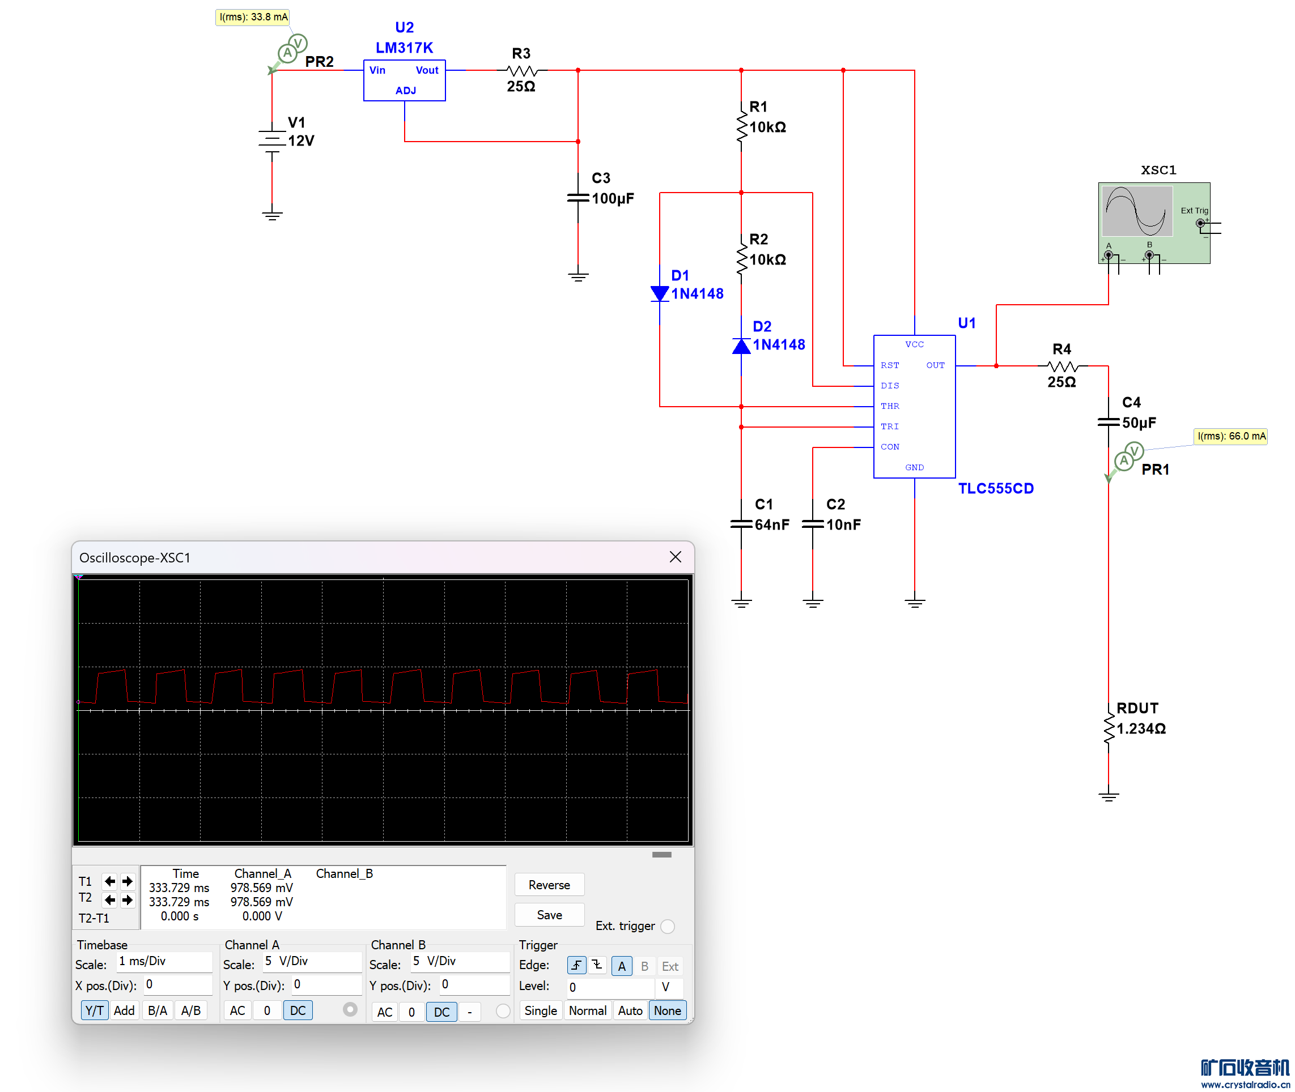1295x1092 pixels.
Task: Click the Reverse button
Action: 549,885
